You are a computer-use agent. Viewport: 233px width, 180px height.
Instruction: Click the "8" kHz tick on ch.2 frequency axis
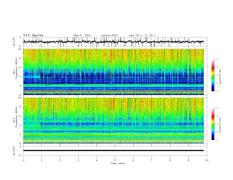click(21, 107)
